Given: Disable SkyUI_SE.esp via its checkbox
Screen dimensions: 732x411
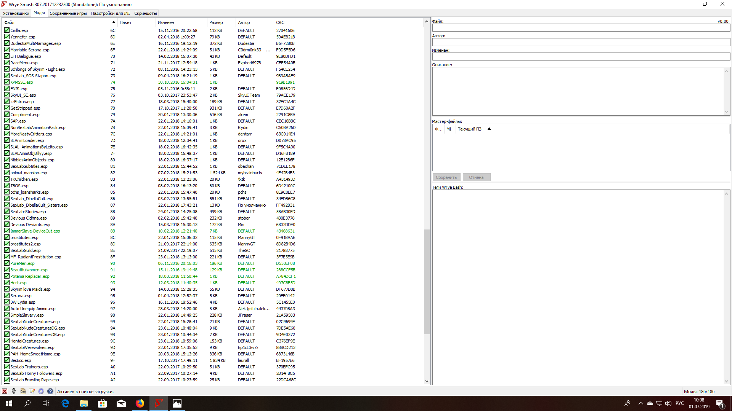Looking at the screenshot, I should [7, 95].
